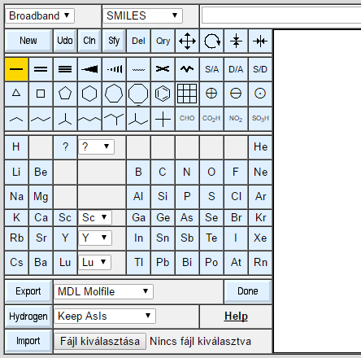This screenshot has width=361, height=358.
Task: Open the Keep AsIs hydrogen dropdown
Action: (x=105, y=316)
